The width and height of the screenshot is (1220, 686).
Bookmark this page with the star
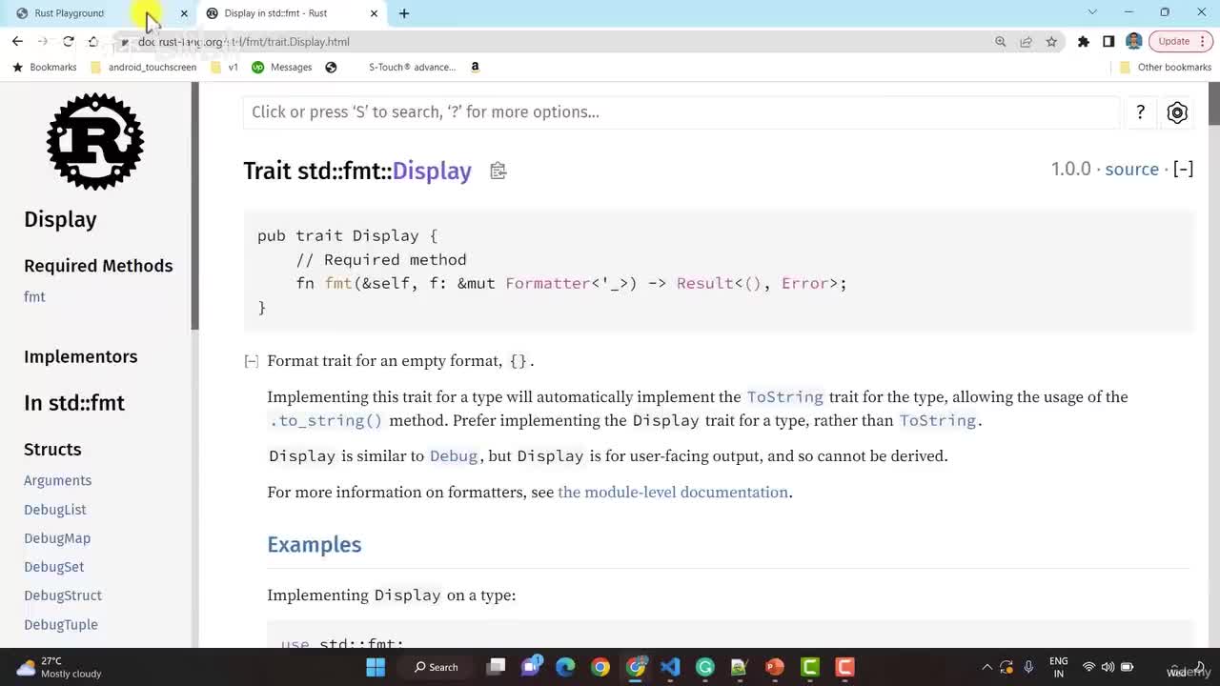(x=1051, y=42)
